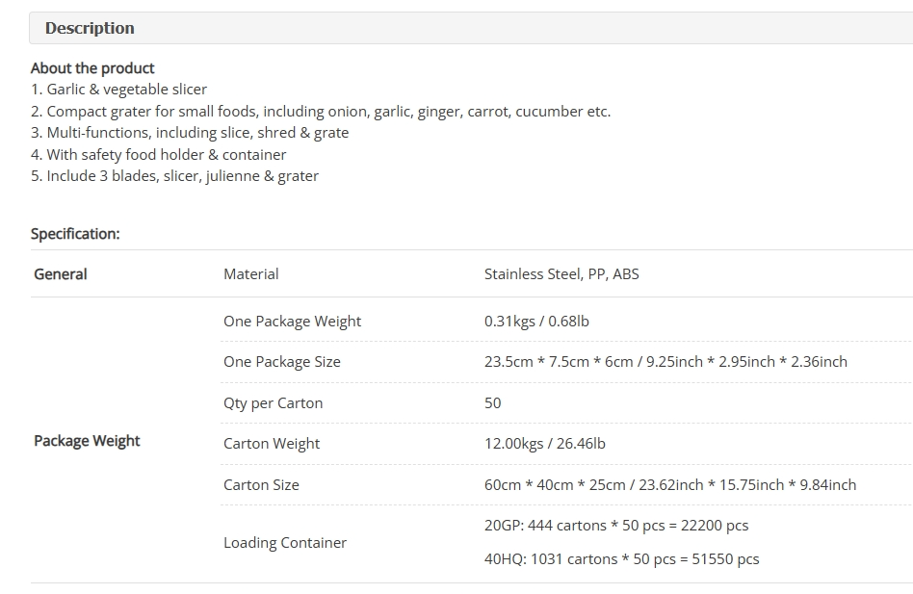Click the compact grater feature line
The width and height of the screenshot is (913, 594).
pos(321,111)
